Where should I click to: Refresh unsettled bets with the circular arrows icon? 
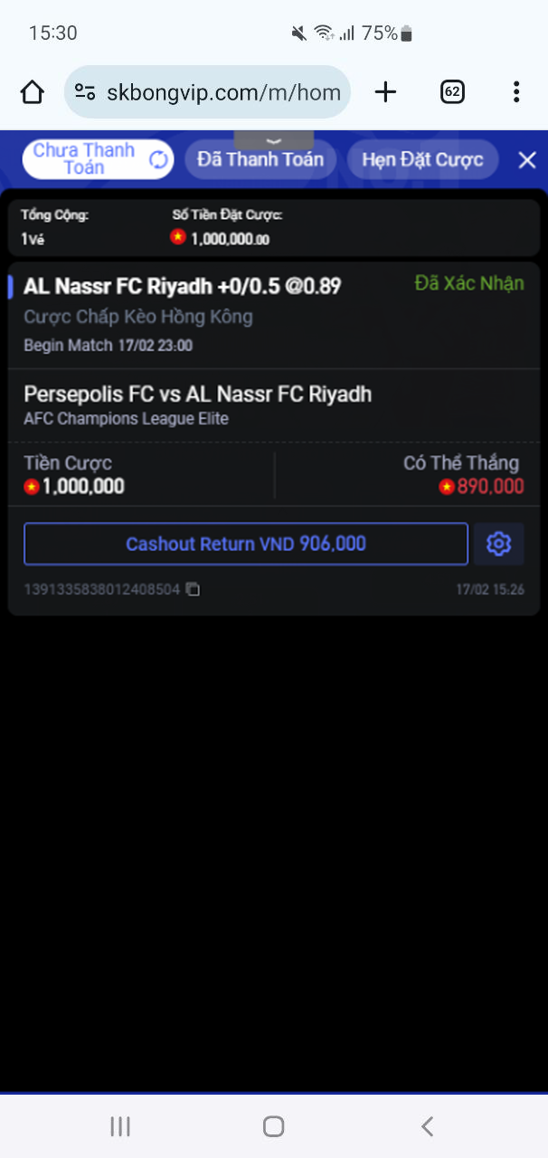click(158, 160)
